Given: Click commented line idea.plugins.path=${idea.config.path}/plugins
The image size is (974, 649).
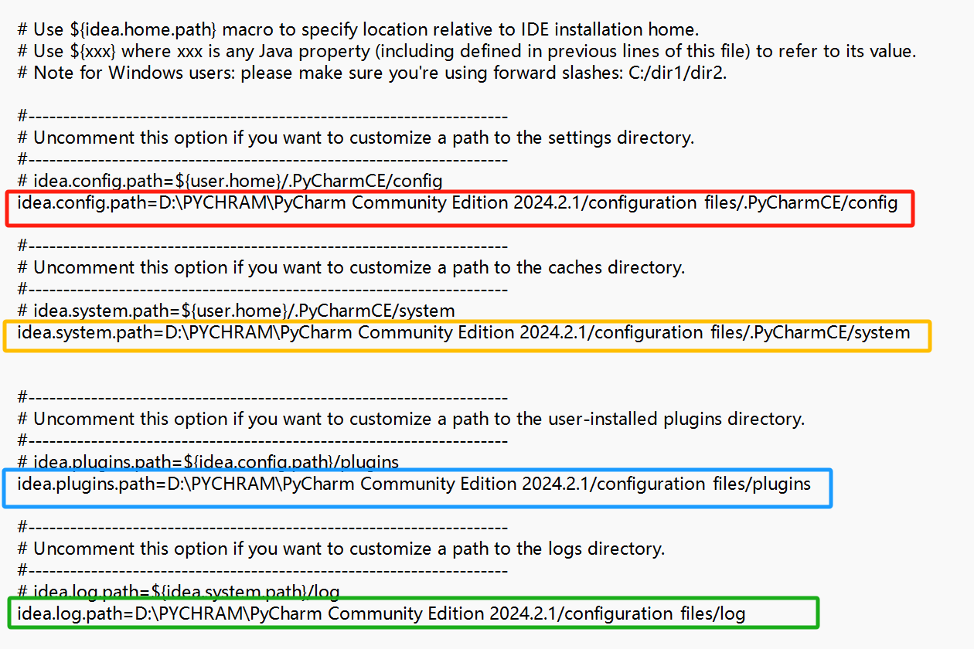Looking at the screenshot, I should click(x=209, y=462).
